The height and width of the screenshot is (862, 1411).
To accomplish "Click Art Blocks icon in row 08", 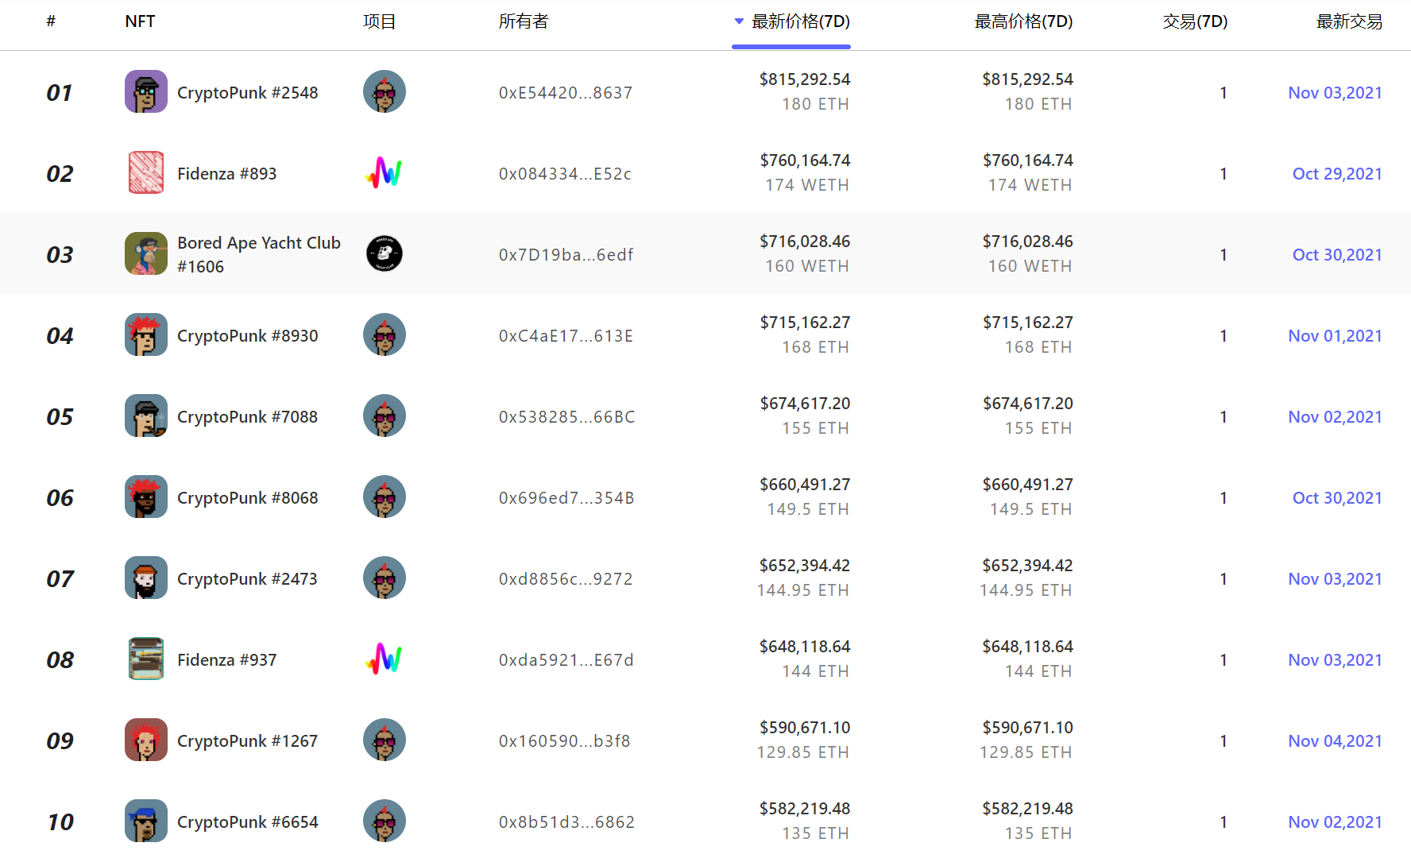I will tap(384, 659).
